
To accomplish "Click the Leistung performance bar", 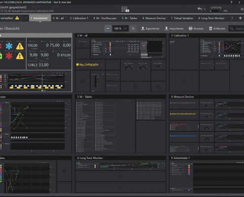I will 215,11.
